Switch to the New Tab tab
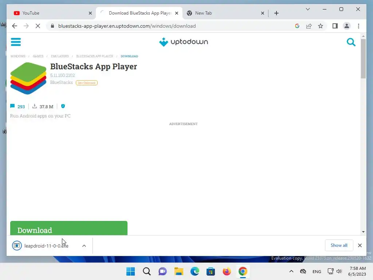The width and height of the screenshot is (373, 280). click(x=225, y=13)
